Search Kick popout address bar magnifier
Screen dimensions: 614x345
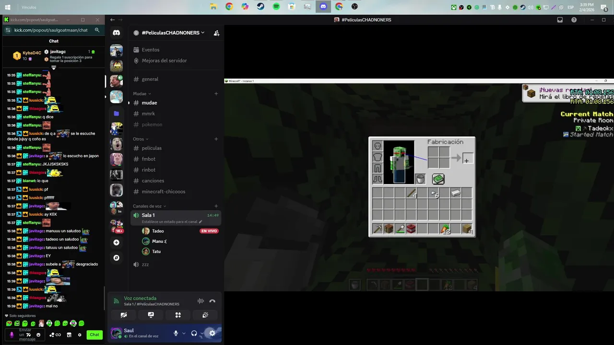pyautogui.click(x=97, y=30)
